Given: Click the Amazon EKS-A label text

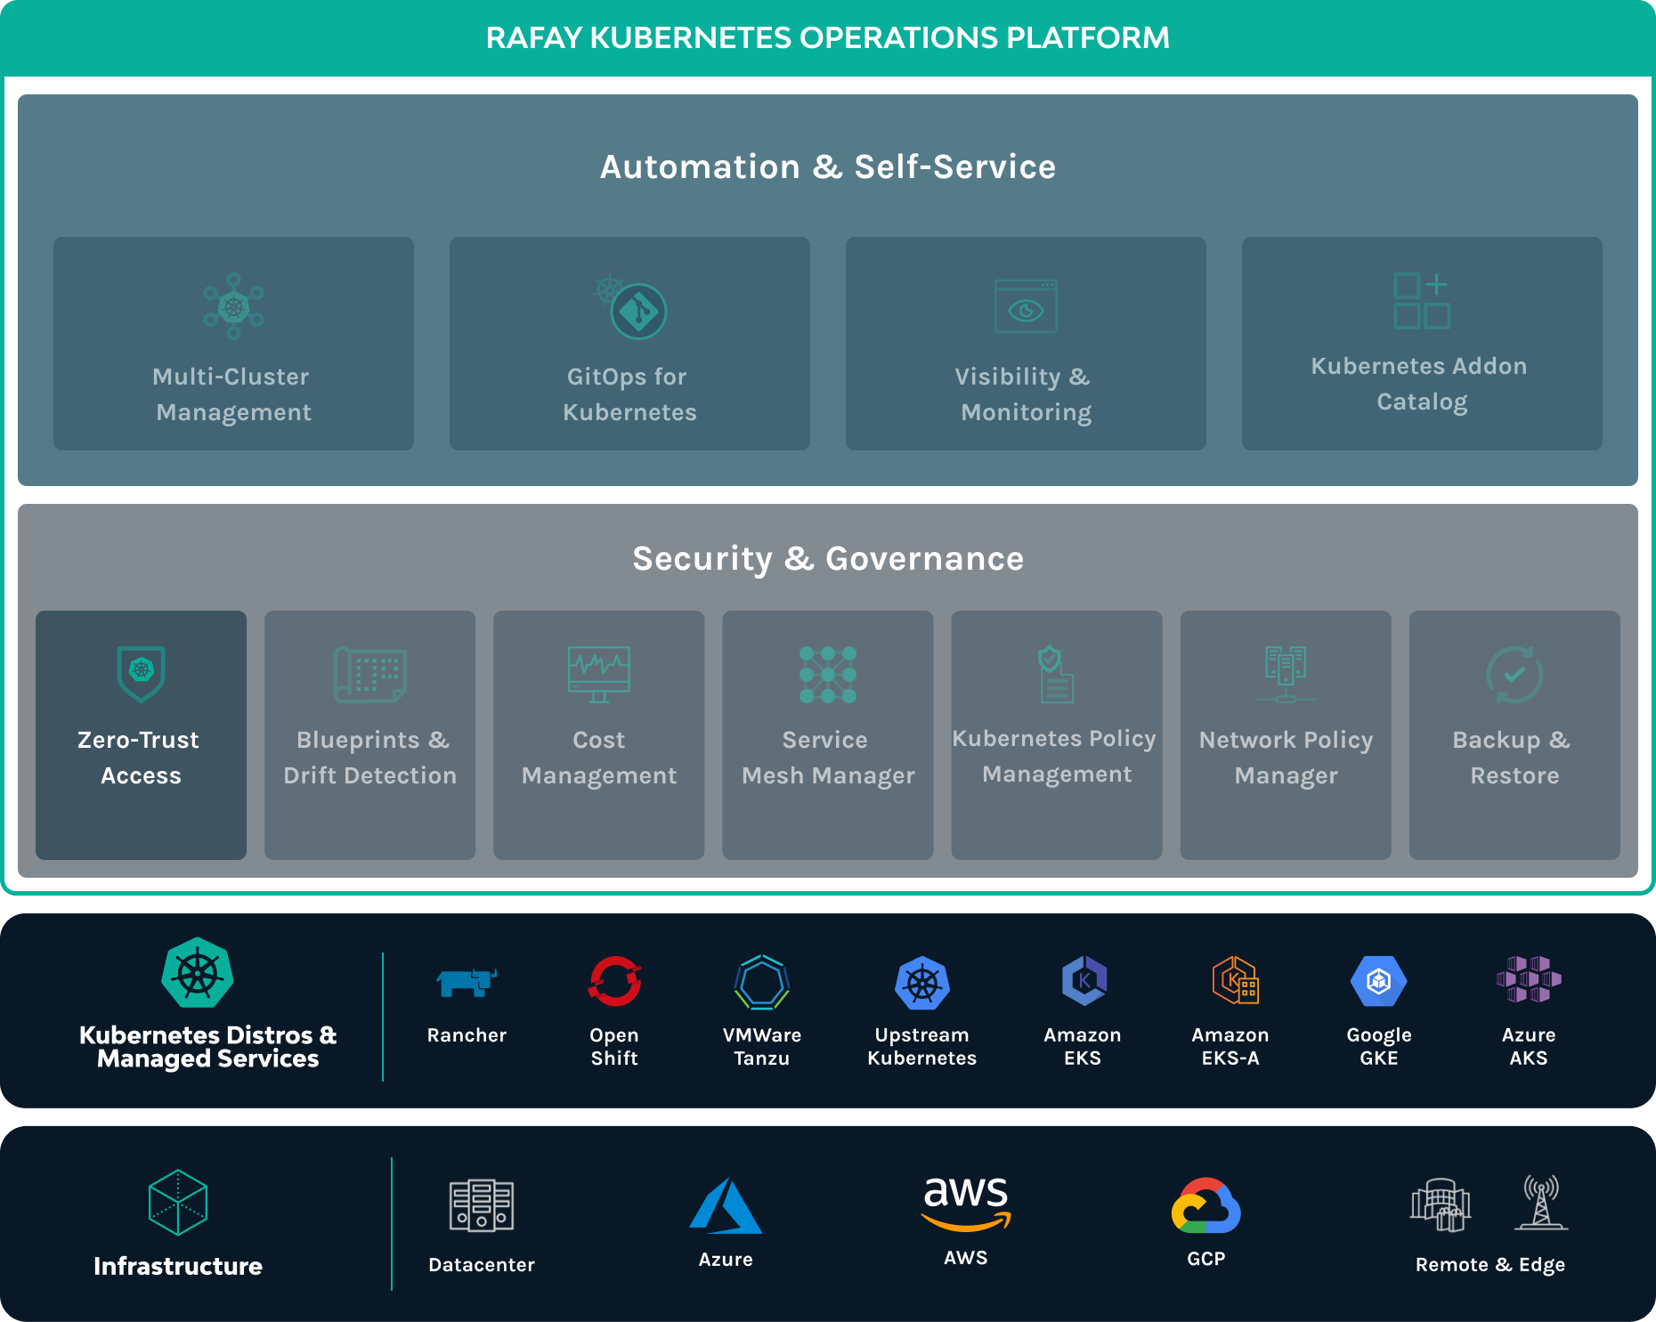Looking at the screenshot, I should click(1230, 1047).
